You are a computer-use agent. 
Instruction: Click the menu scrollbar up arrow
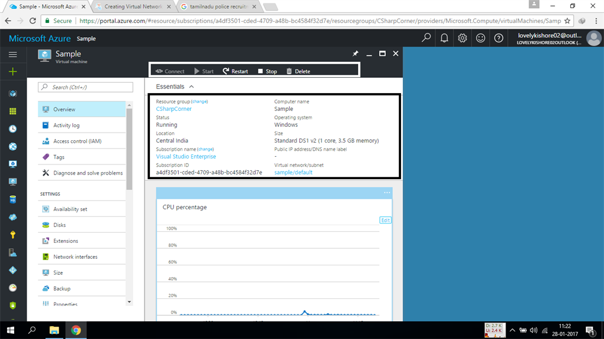(129, 105)
